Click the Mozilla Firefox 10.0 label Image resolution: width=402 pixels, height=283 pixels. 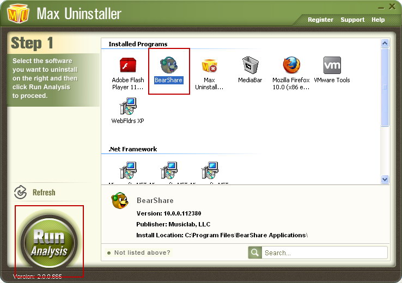click(291, 83)
